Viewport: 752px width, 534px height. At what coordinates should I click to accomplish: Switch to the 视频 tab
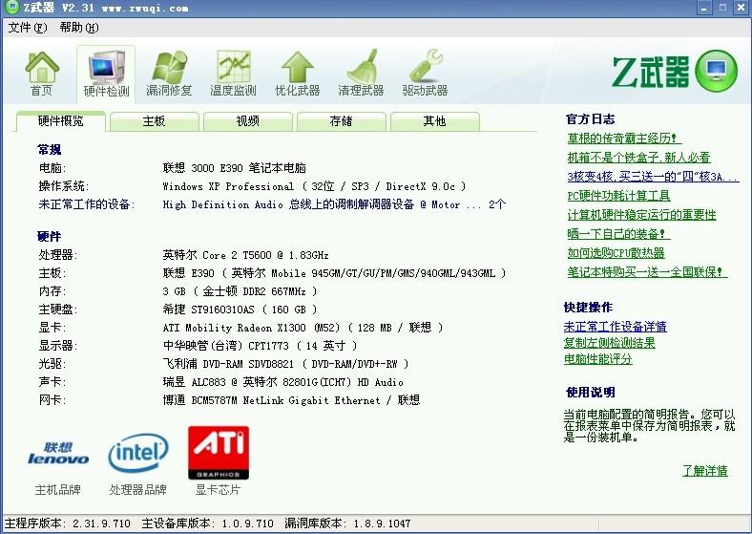coord(247,121)
